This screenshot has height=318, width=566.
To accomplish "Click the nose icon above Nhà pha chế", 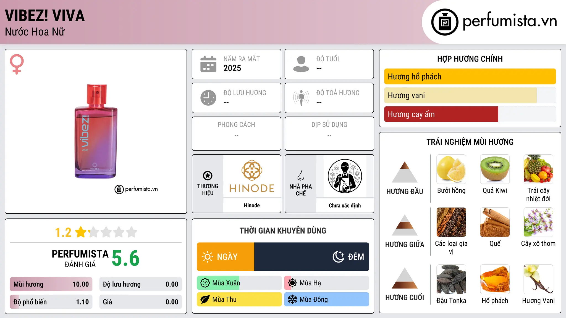I will [x=301, y=175].
